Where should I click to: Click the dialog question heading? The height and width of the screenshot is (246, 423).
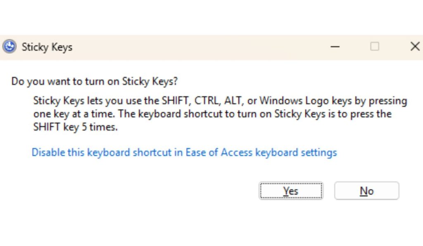94,81
